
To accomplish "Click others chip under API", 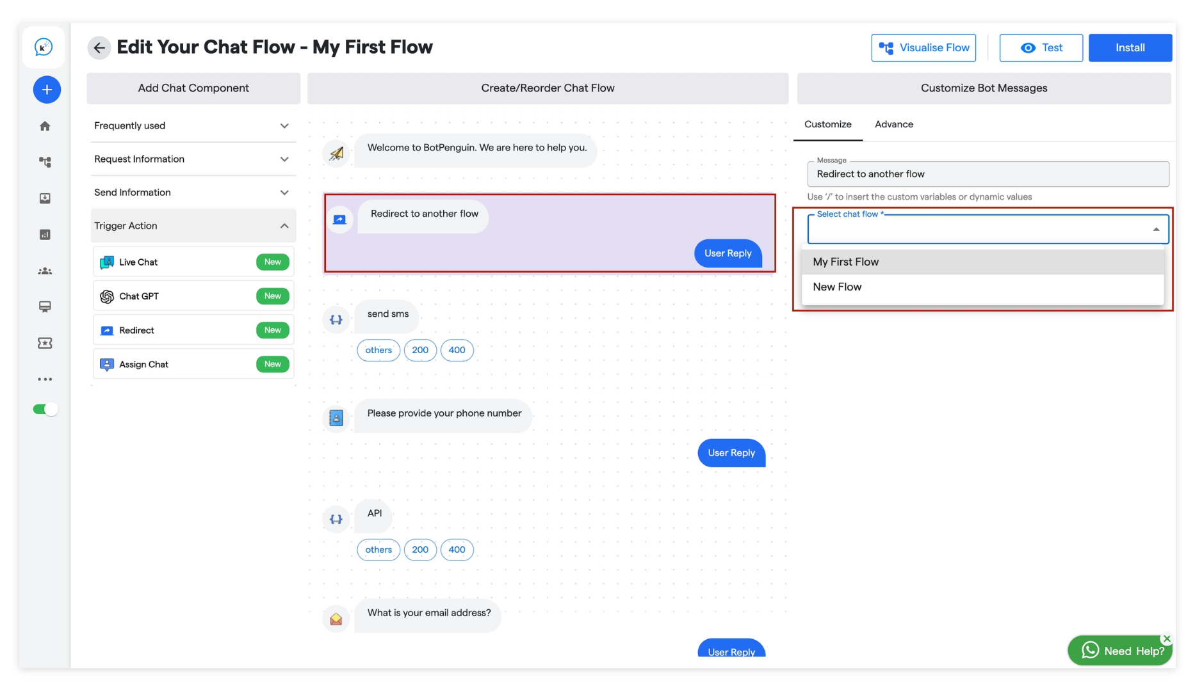I will [378, 550].
